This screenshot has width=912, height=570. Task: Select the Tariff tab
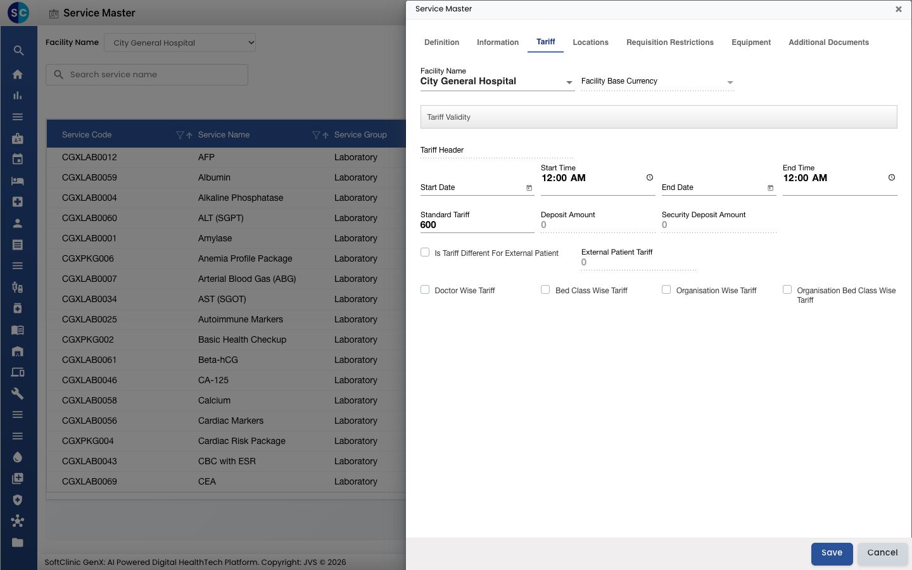[x=546, y=42]
